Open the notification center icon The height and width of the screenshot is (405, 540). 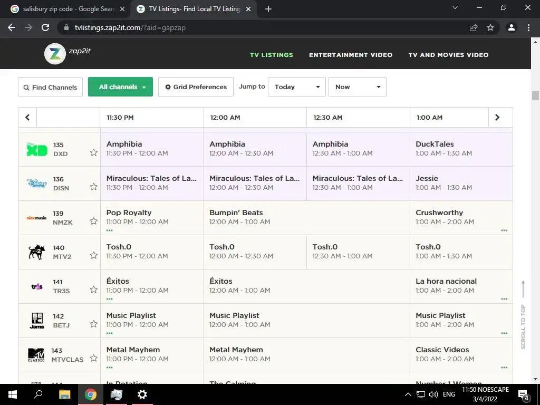[523, 394]
